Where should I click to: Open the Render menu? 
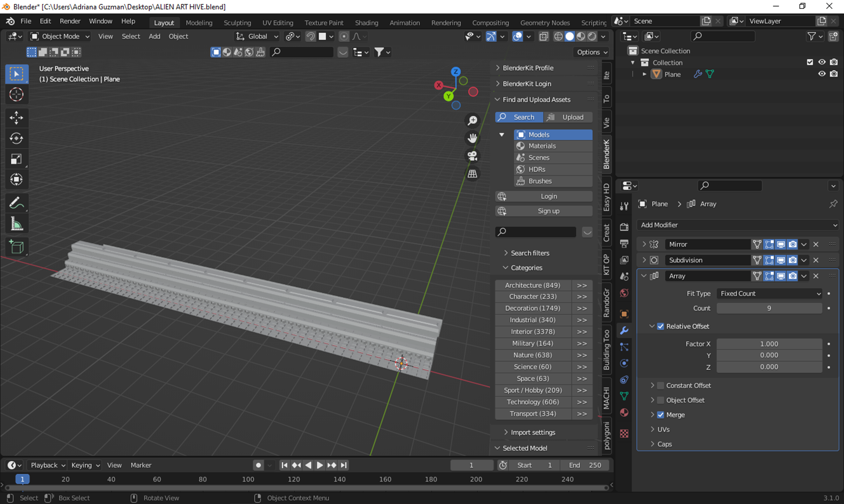[70, 22]
